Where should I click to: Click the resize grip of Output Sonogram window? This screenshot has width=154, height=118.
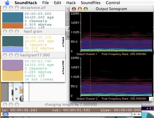(151, 99)
